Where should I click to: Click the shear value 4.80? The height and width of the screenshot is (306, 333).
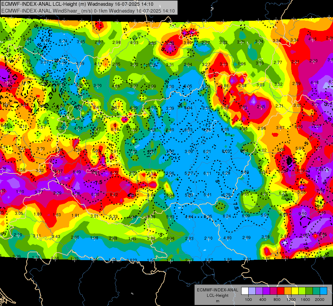[x=227, y=238]
